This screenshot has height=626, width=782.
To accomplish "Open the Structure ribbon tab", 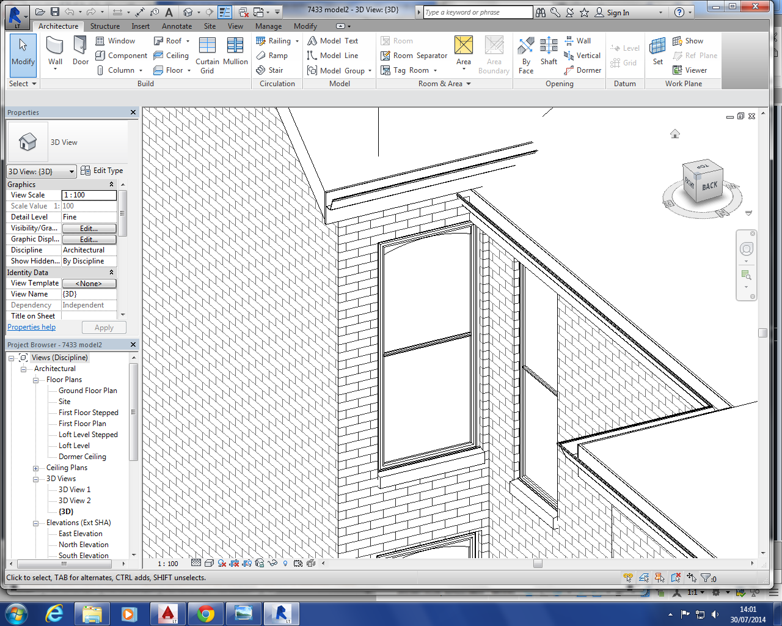I will point(105,26).
